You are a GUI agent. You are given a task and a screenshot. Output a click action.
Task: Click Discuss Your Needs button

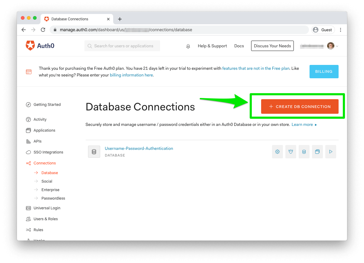click(x=272, y=46)
